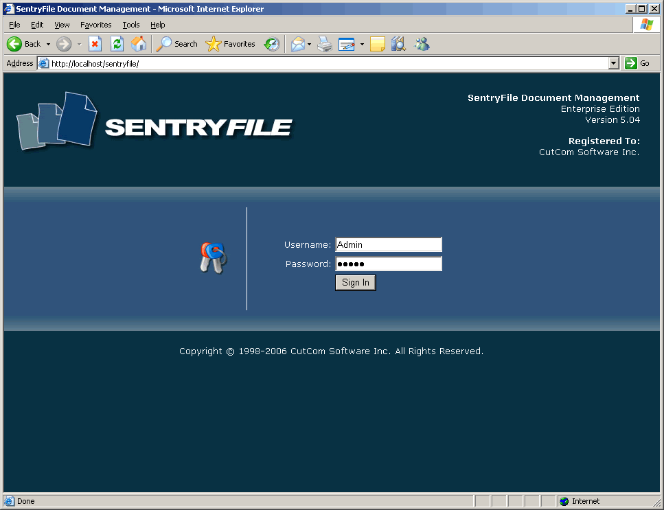Refresh the page with the Refresh icon

pos(117,44)
